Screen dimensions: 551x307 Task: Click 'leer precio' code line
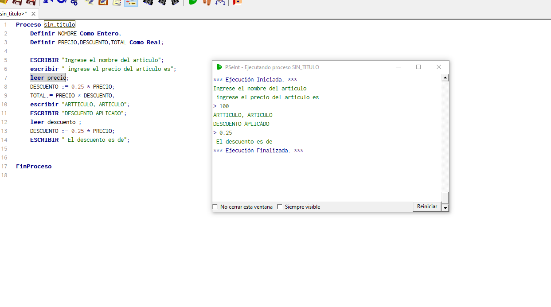click(x=50, y=78)
